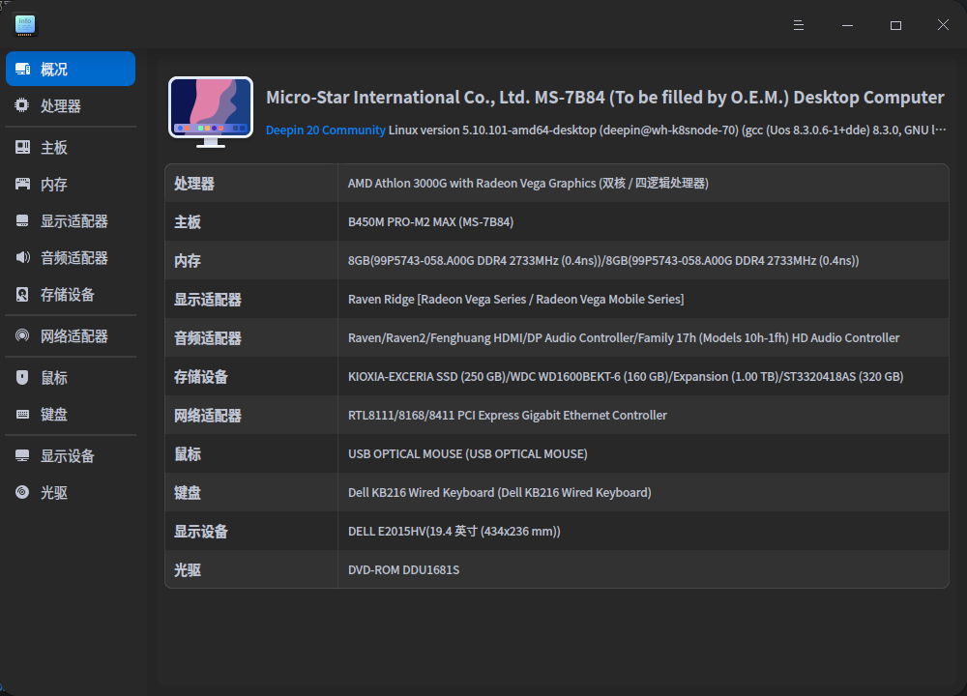Image resolution: width=967 pixels, height=696 pixels.
Task: Click the Dell KB216 Wired Keyboard value
Action: (x=500, y=493)
